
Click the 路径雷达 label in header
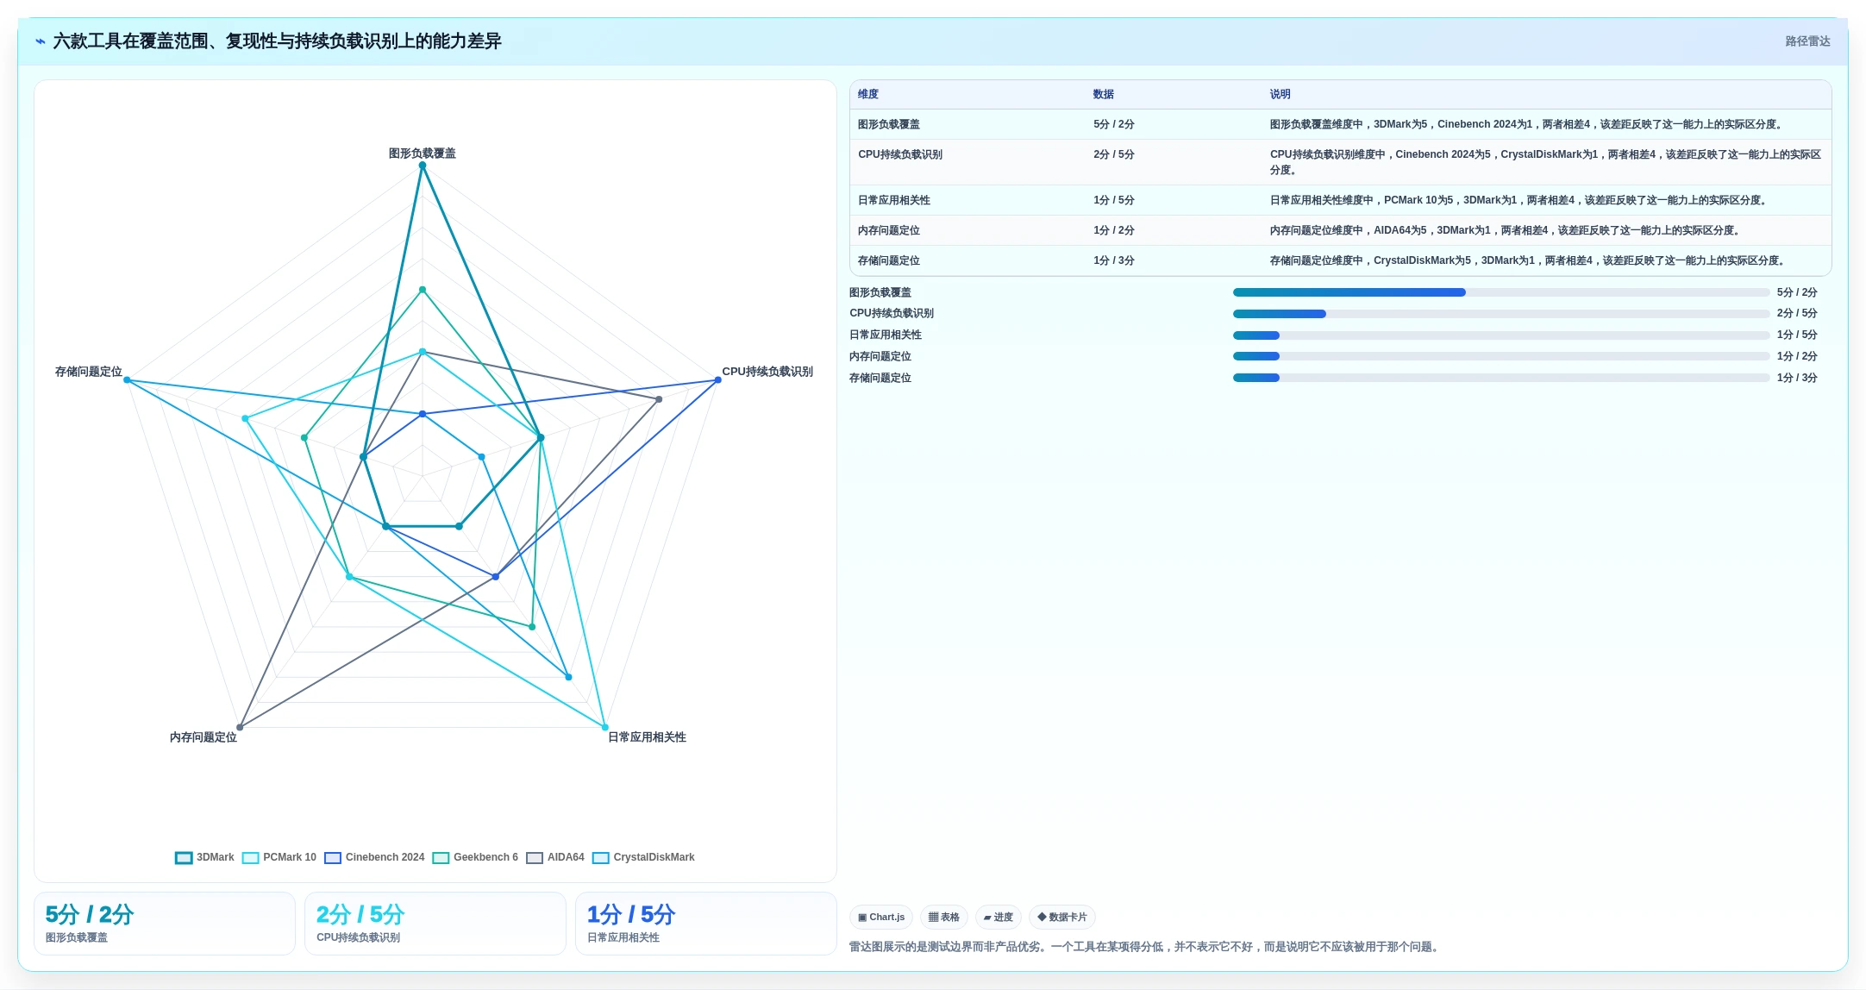[1807, 41]
